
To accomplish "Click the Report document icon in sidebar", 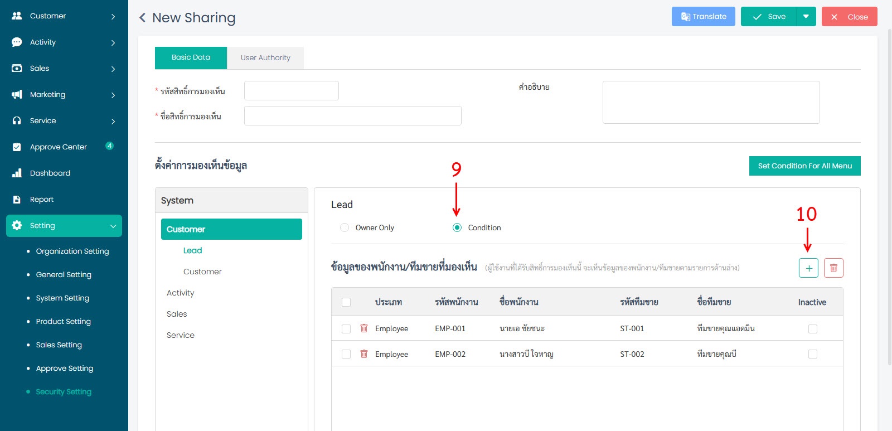I will tap(17, 200).
